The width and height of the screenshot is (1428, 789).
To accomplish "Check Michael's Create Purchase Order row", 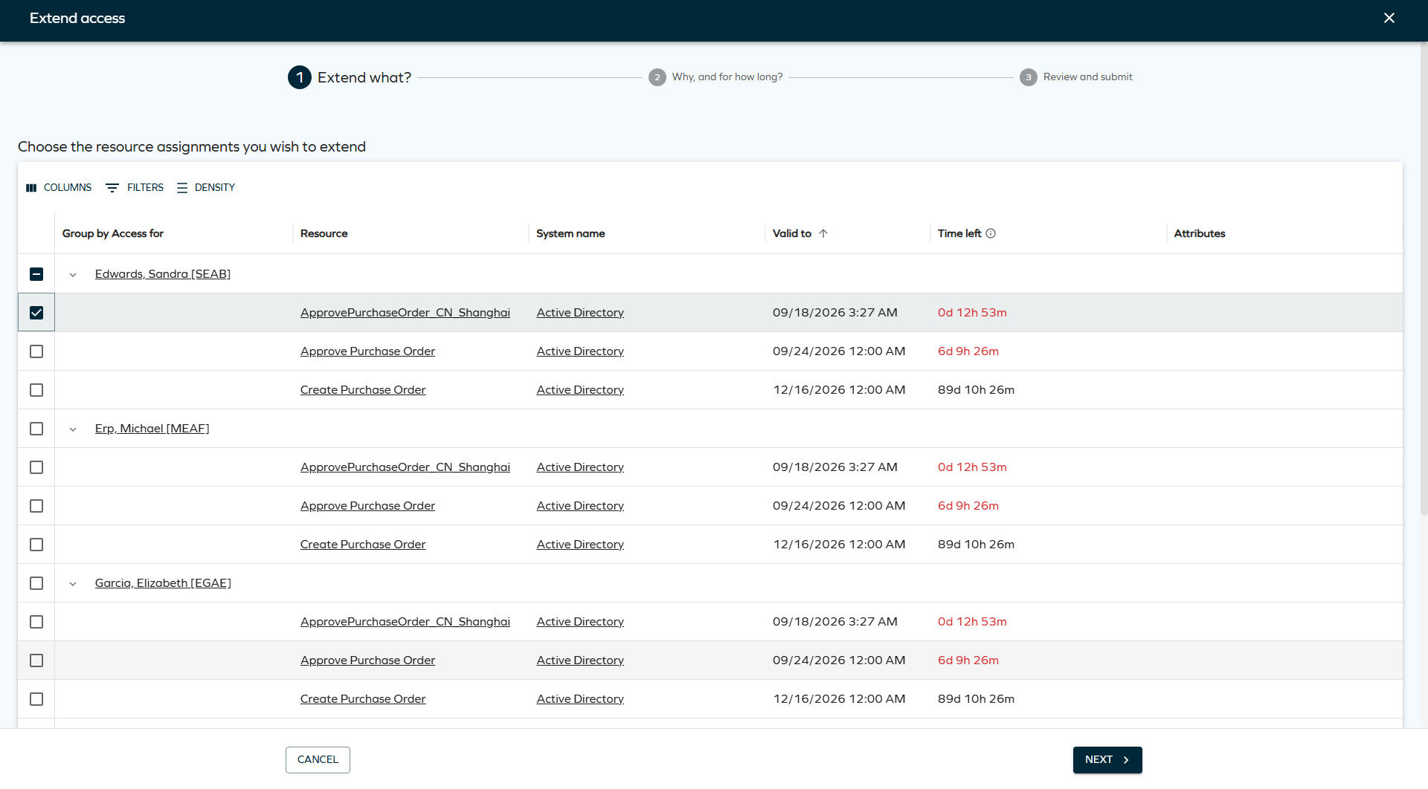I will 36,545.
